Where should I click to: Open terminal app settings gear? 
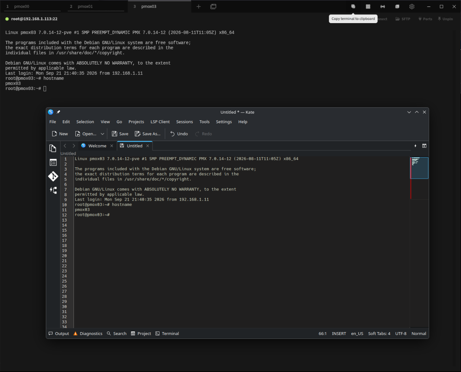[412, 6]
